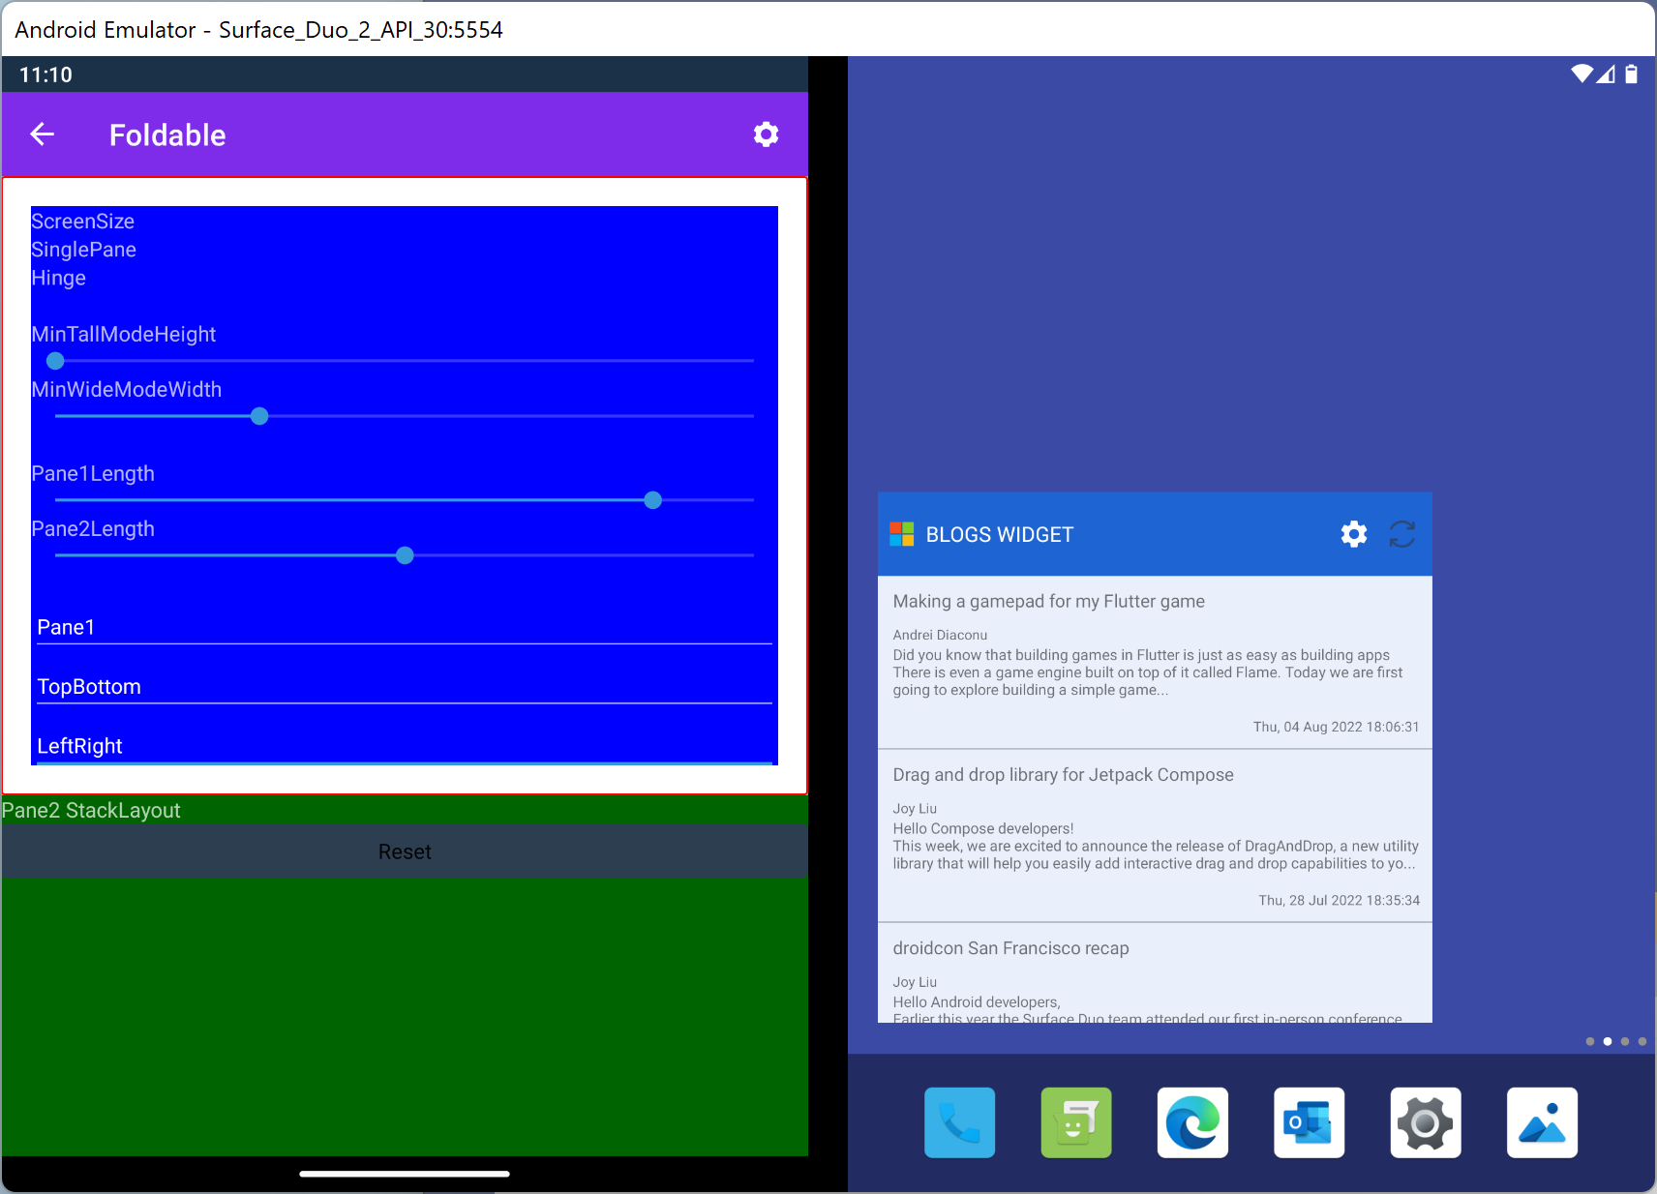Open Outlook from the dock

coord(1309,1122)
